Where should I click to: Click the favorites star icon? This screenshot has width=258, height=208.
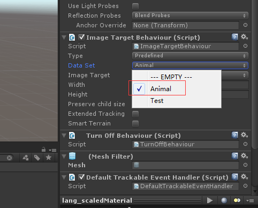coord(49,158)
